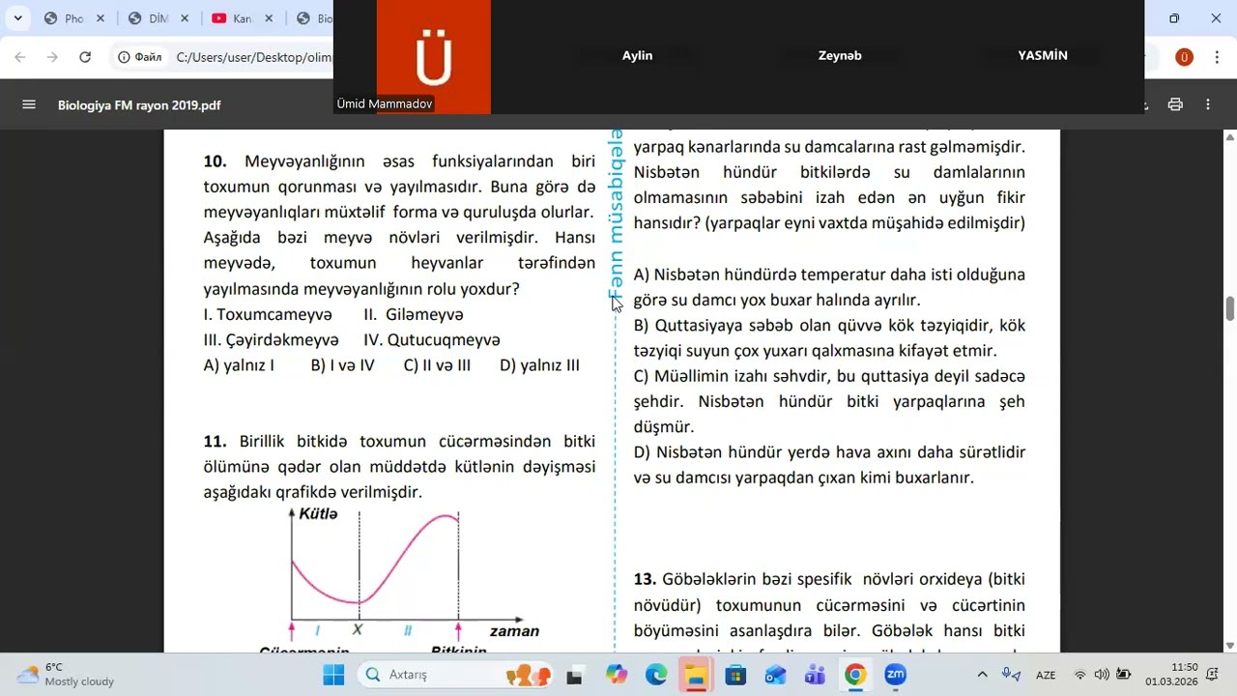
Task: Go forward to next page
Action: point(52,57)
